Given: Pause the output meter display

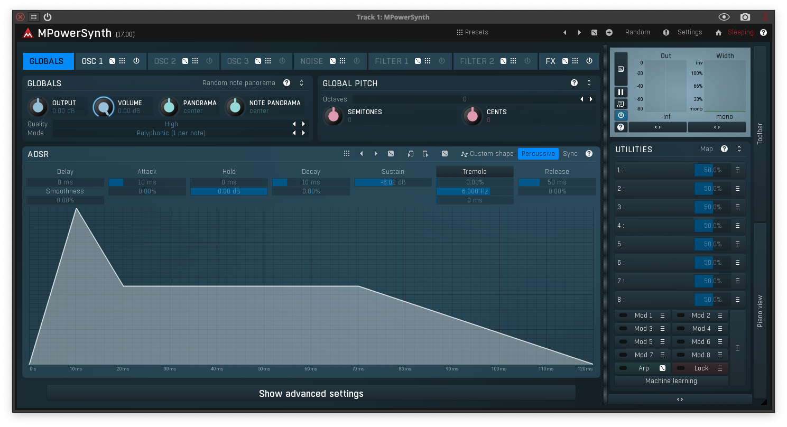Looking at the screenshot, I should [621, 92].
